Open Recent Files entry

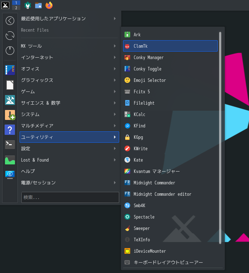[x=69, y=30]
